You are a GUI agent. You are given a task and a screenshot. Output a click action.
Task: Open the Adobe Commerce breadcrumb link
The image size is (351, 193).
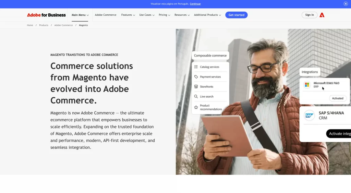[63, 25]
